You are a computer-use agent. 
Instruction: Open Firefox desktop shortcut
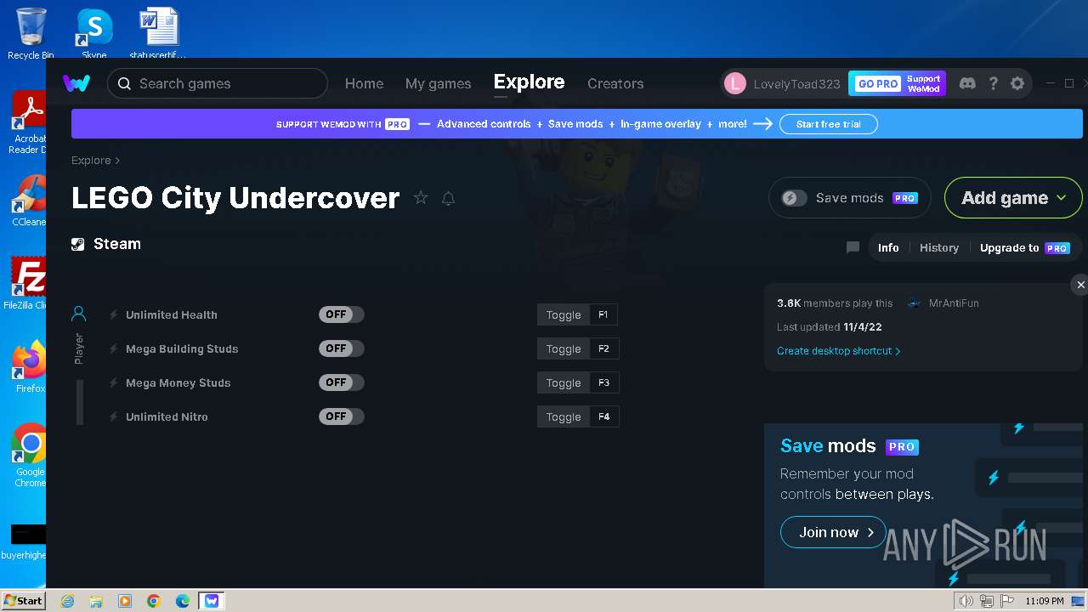click(31, 367)
